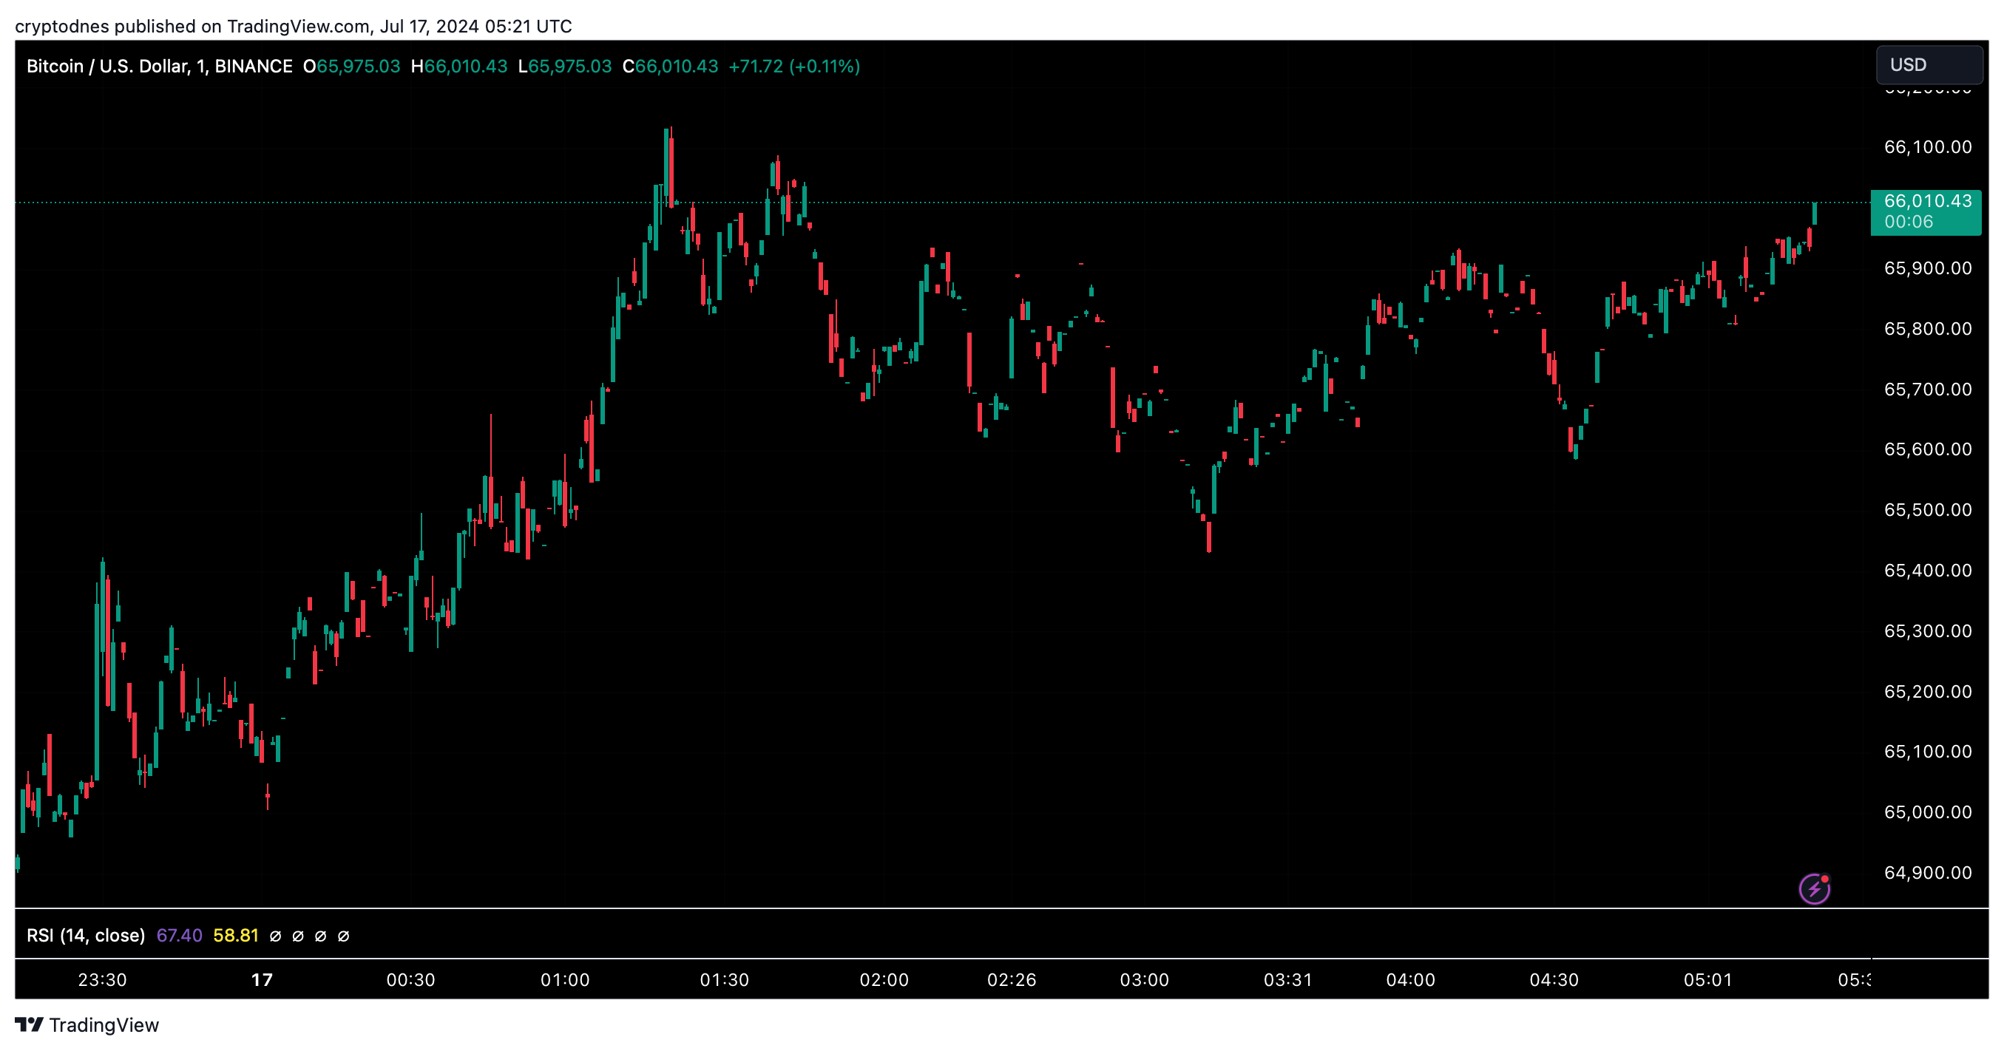Image resolution: width=2004 pixels, height=1051 pixels.
Task: Click the purple lightning bolt icon
Action: pos(1813,888)
